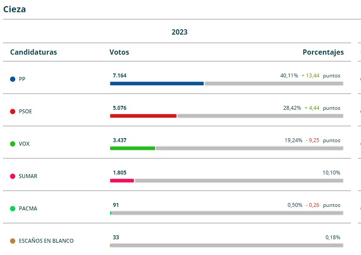Click the PSOE candidature name
This screenshot has height=255, width=361.
click(25, 112)
